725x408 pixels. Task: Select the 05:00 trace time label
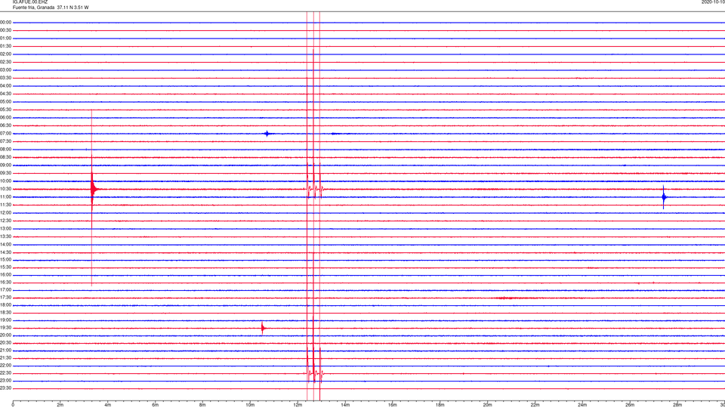[x=6, y=102]
